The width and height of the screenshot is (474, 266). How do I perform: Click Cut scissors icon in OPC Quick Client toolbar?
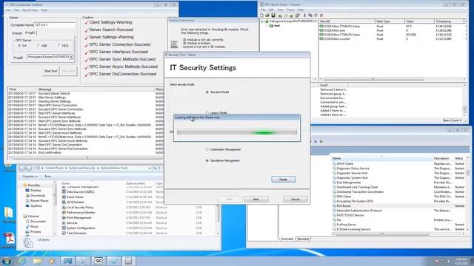(304, 16)
